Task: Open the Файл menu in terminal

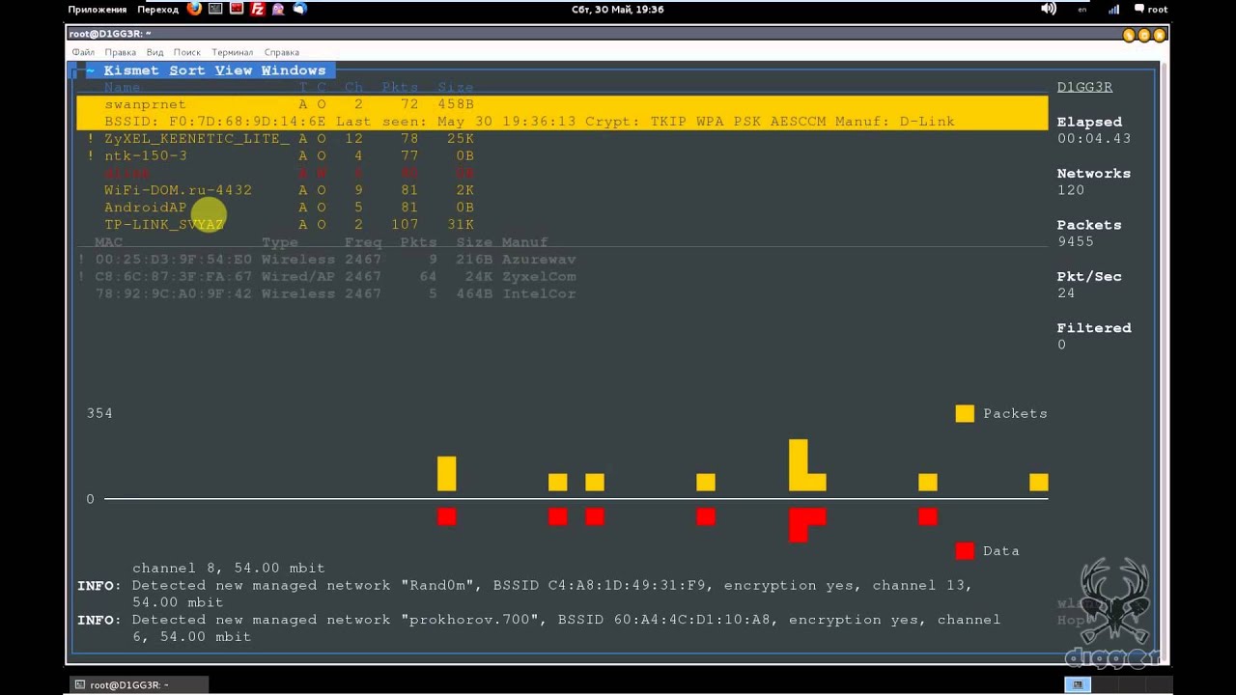Action: [83, 52]
